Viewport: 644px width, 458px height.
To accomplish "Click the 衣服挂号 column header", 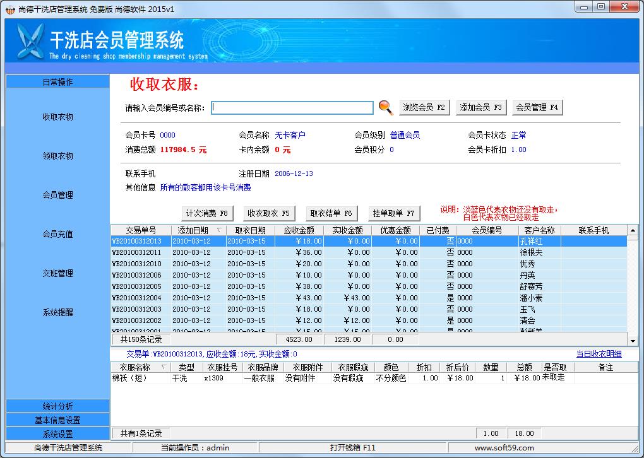I will click(x=222, y=367).
